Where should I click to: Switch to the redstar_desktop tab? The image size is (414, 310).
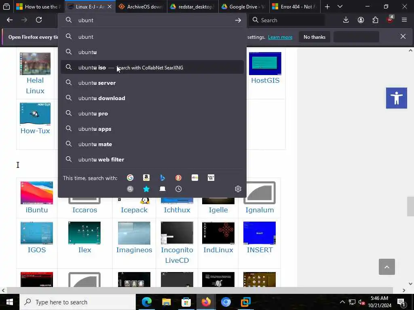click(193, 6)
